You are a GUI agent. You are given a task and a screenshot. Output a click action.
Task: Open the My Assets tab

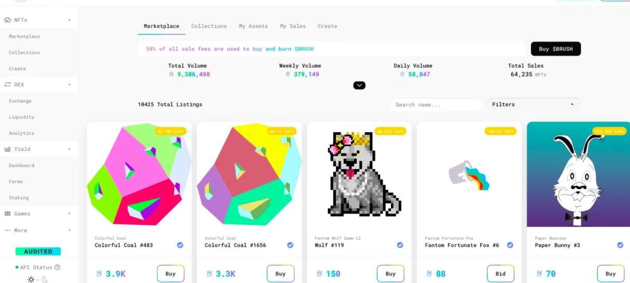254,26
